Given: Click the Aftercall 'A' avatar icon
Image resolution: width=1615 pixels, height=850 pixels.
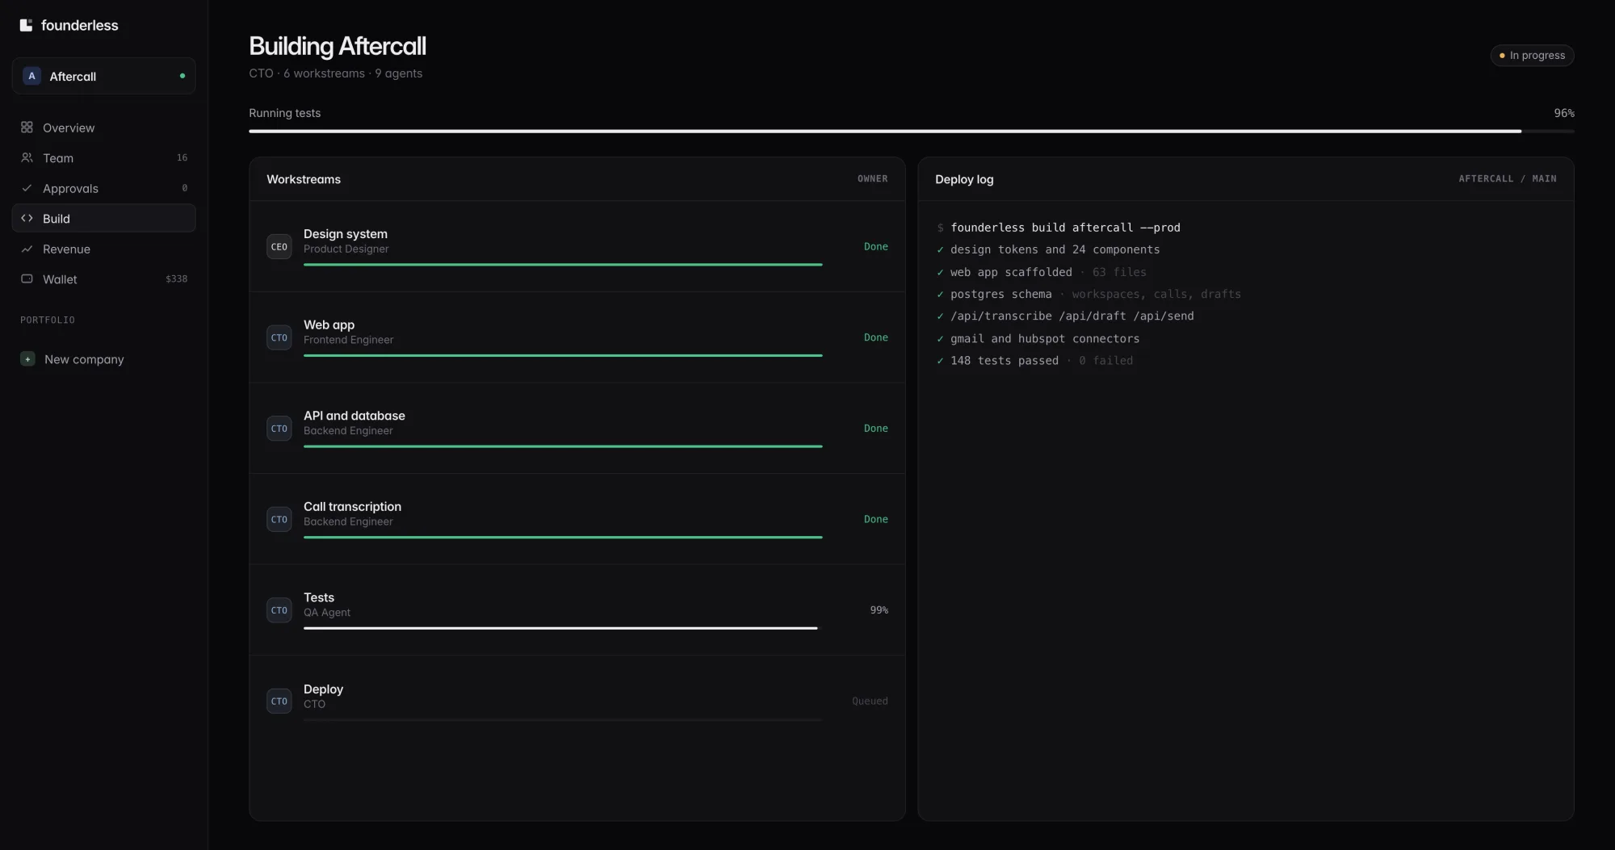Looking at the screenshot, I should point(31,76).
